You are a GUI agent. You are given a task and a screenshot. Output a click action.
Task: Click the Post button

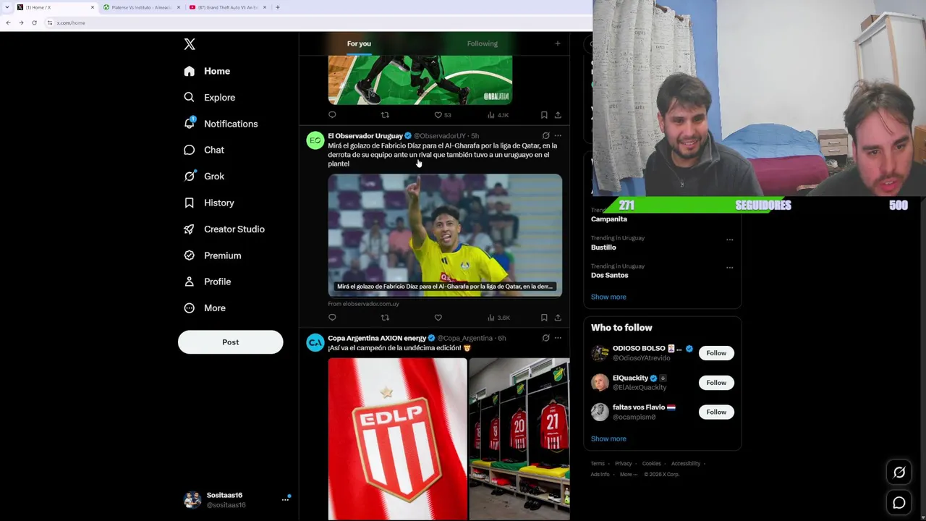click(231, 342)
